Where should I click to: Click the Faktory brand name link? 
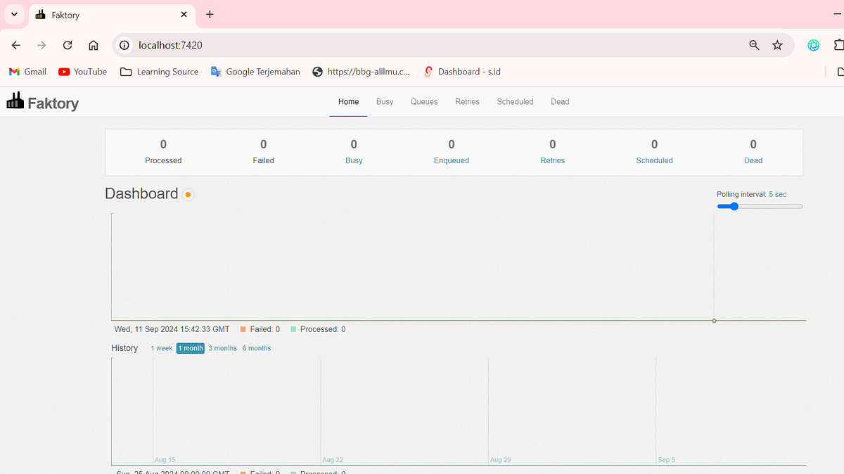point(53,103)
